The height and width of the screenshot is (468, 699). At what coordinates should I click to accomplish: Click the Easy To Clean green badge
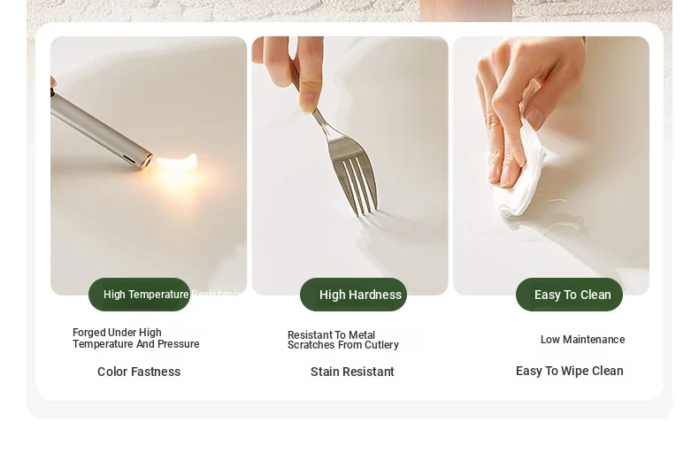click(x=569, y=295)
